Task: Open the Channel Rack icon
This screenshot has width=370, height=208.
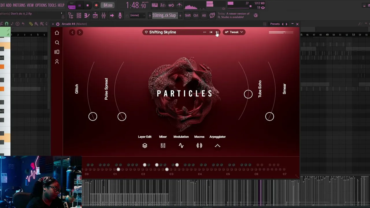Action: 79,16
